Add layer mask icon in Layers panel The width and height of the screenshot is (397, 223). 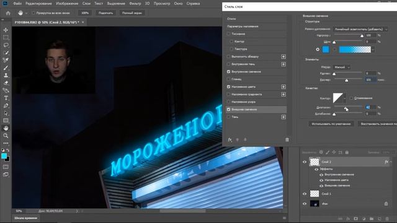coord(355,219)
